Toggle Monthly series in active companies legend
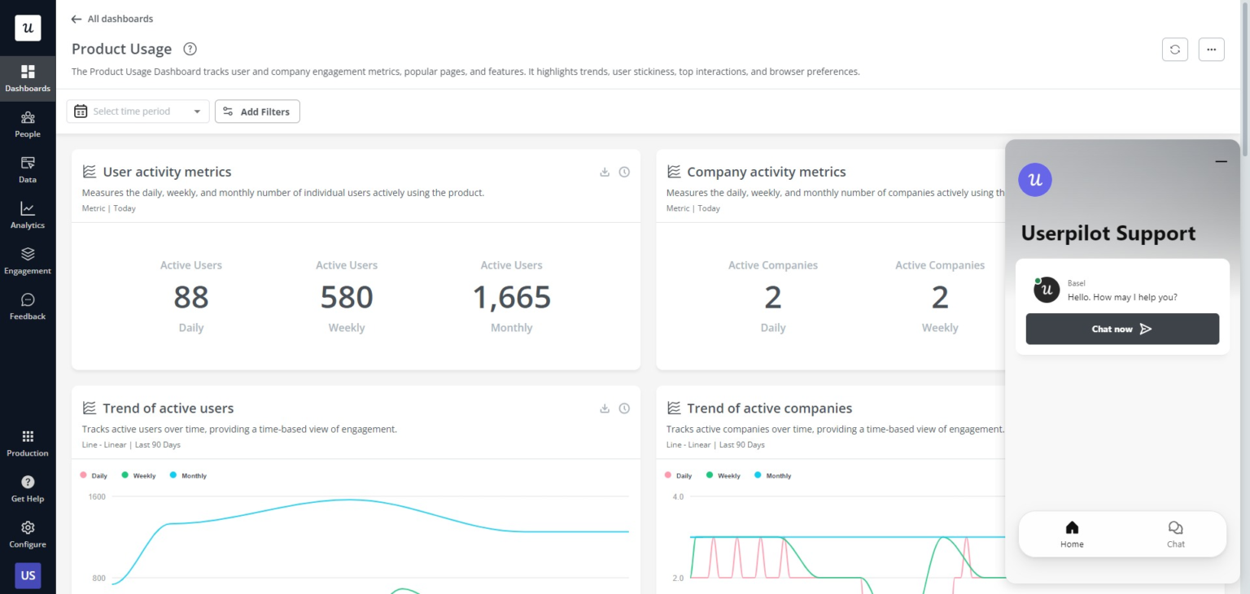The width and height of the screenshot is (1250, 594). tap(772, 476)
